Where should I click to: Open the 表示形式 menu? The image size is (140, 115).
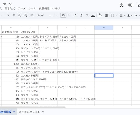tap(10, 8)
